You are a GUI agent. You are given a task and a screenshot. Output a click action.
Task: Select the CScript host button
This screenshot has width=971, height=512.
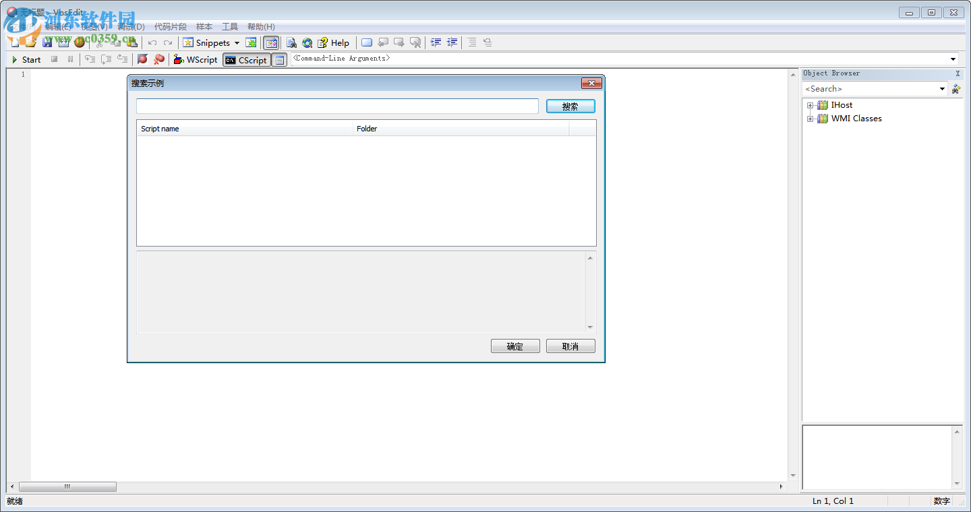pos(247,60)
